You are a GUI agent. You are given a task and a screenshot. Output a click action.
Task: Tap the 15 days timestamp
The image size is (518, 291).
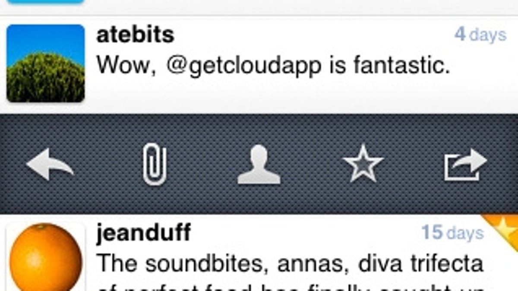453,233
